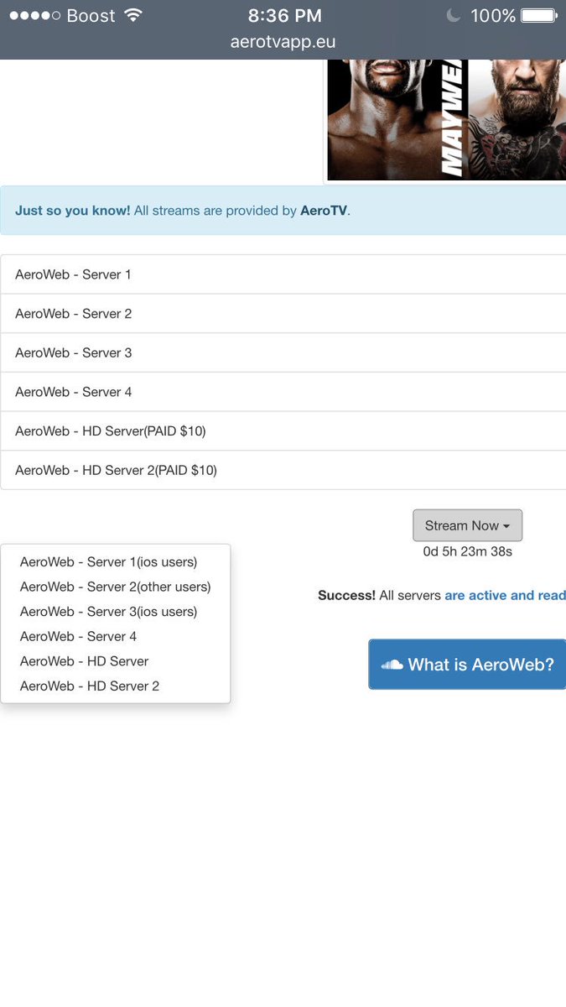Viewport: 566px width, 1007px height.
Task: Tap the aerotvapp.eu address bar
Action: (x=283, y=42)
